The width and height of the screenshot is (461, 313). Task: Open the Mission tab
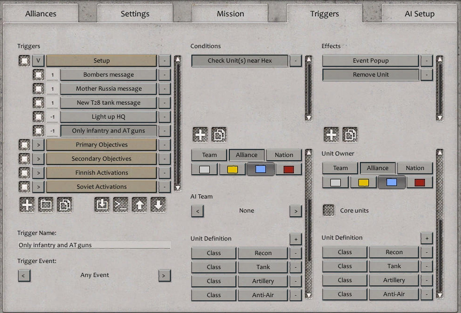(230, 14)
